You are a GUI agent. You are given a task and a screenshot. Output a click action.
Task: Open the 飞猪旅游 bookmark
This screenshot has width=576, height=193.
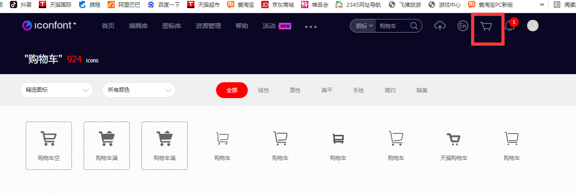(x=405, y=5)
